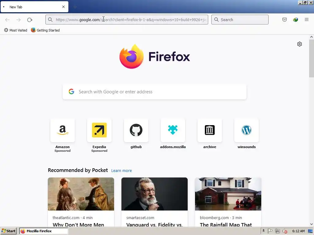This screenshot has height=235, width=314.
Task: Open a new tab with plus button
Action: point(75,7)
